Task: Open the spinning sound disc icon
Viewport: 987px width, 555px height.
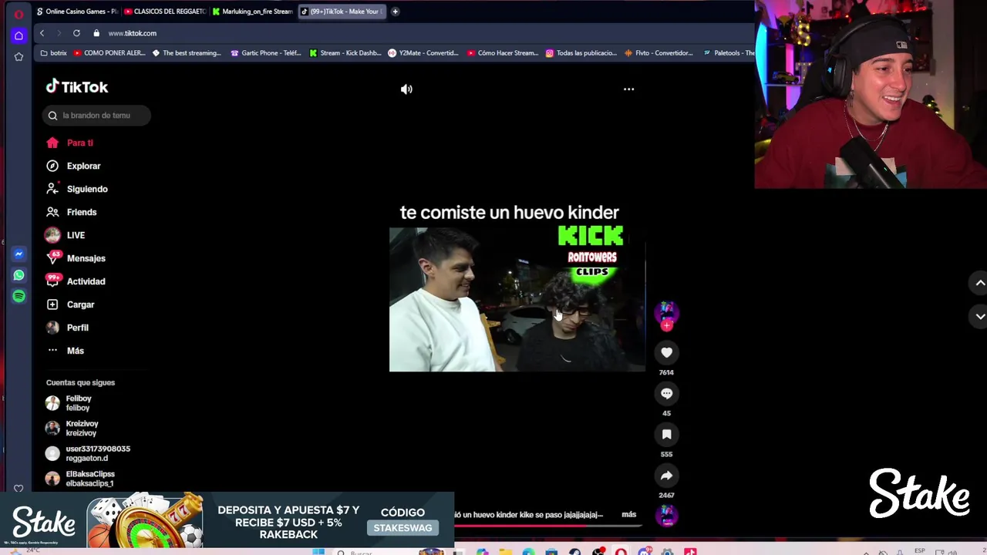Action: coord(666,515)
